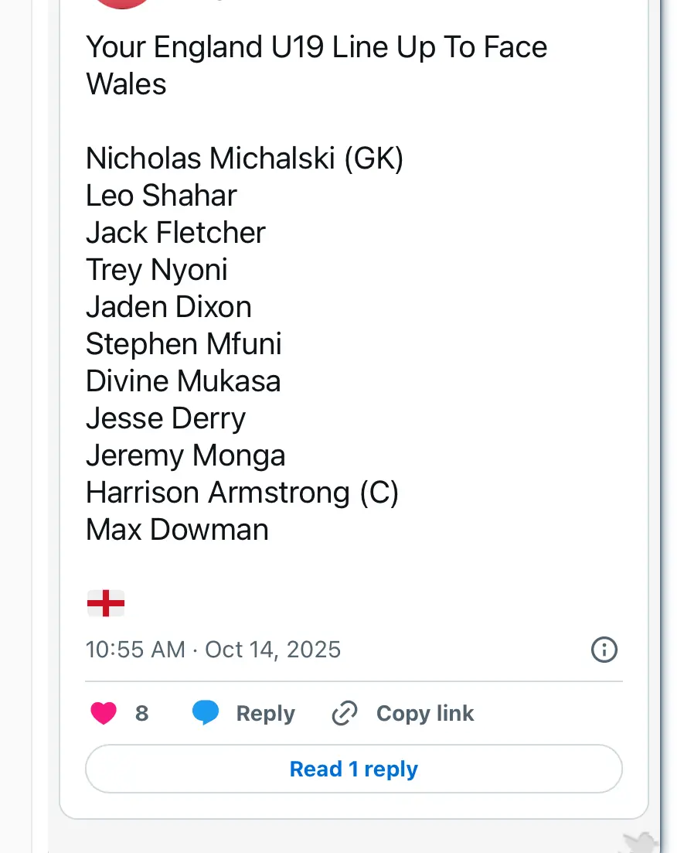The height and width of the screenshot is (853, 684).
Task: Click the gray bird icon in the corner
Action: pyautogui.click(x=640, y=842)
